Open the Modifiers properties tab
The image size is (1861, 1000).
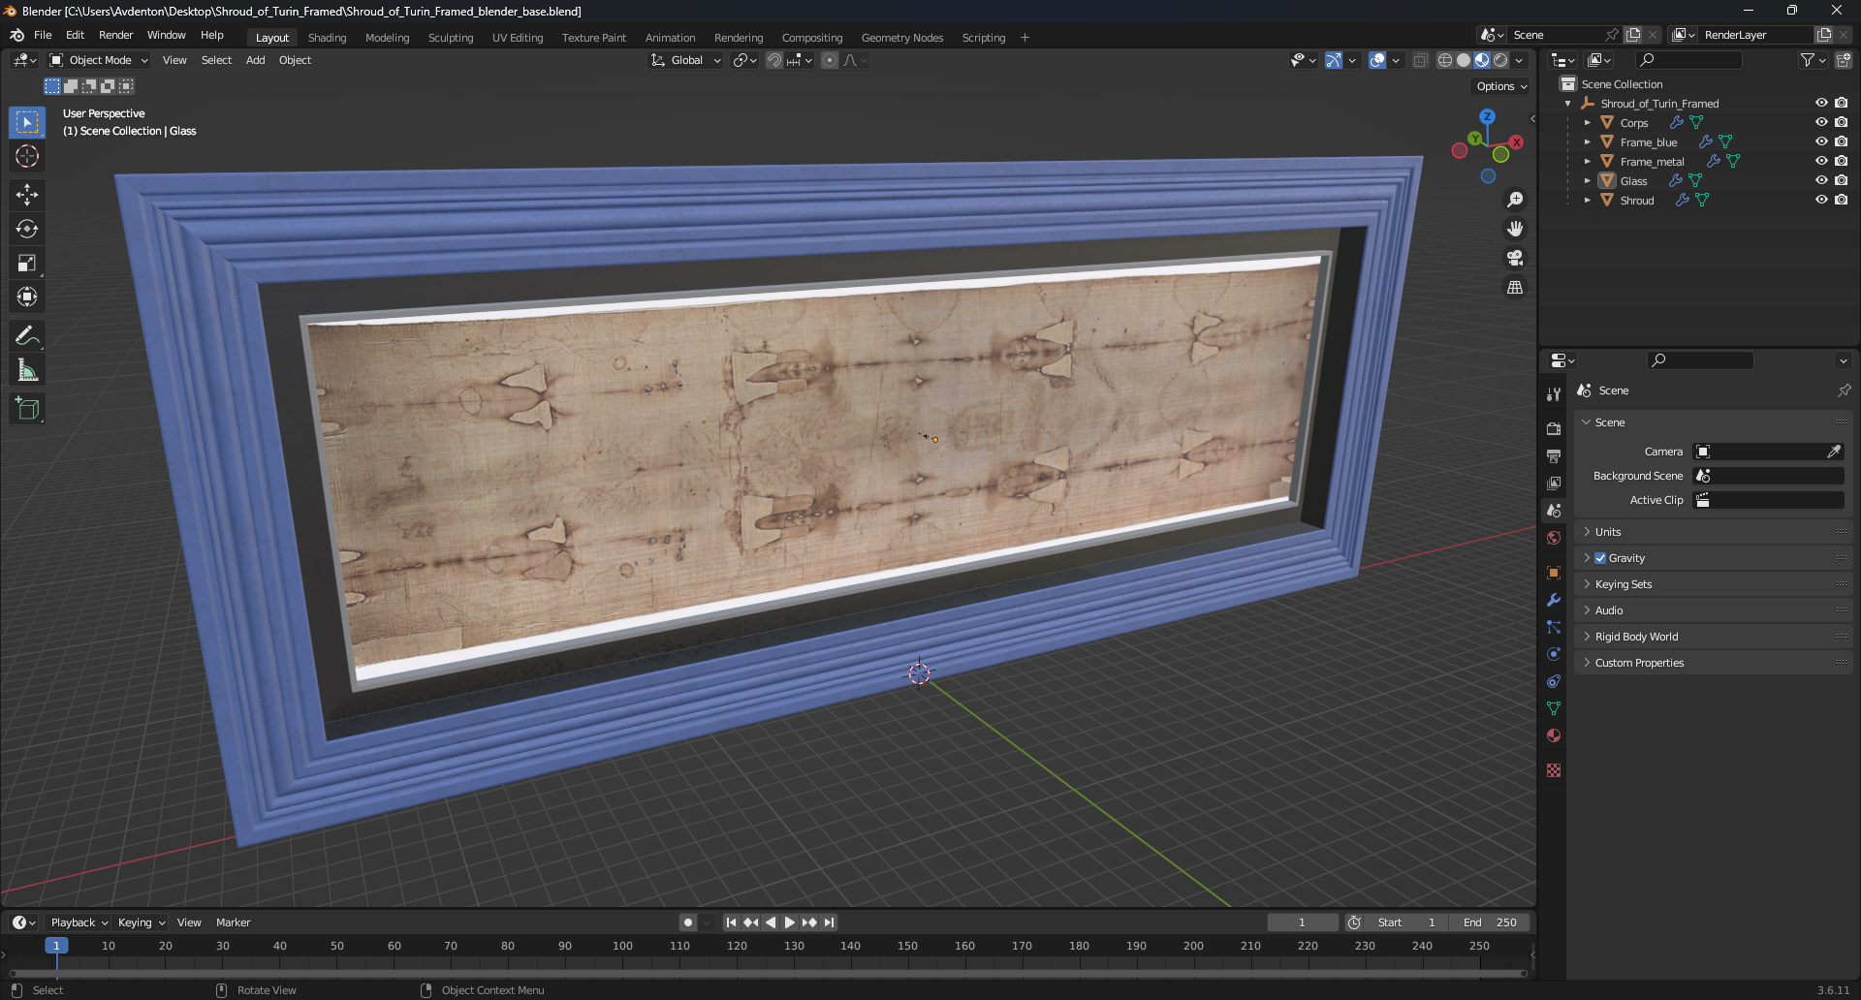click(1554, 600)
